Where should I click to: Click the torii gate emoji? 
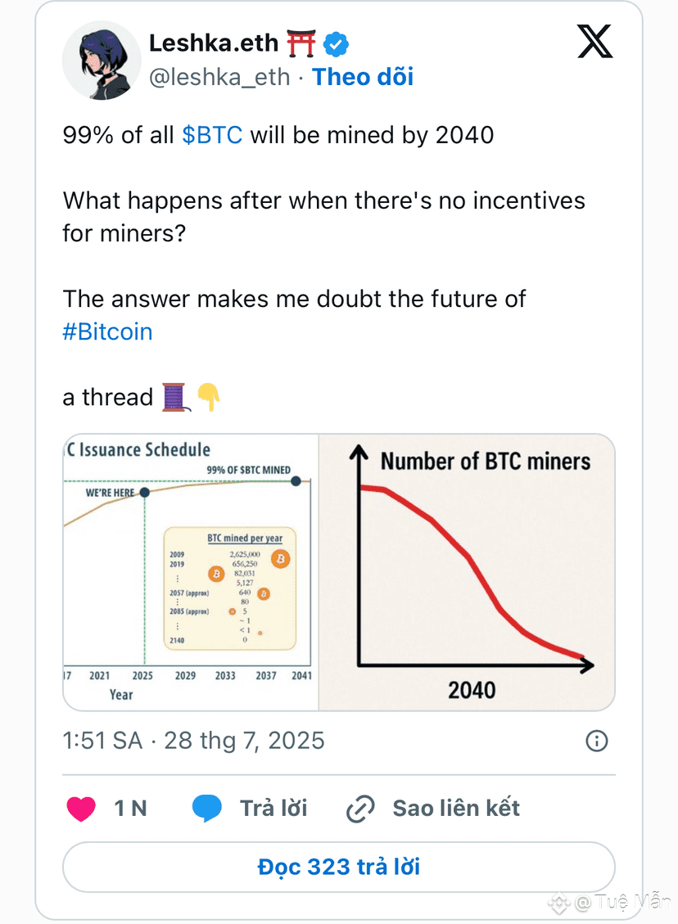click(x=301, y=43)
